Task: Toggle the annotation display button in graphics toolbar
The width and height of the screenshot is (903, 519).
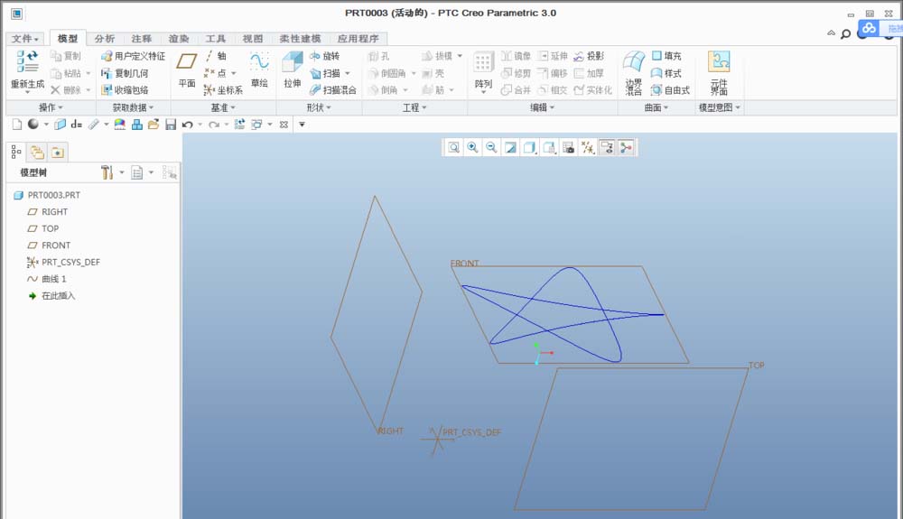Action: (607, 148)
